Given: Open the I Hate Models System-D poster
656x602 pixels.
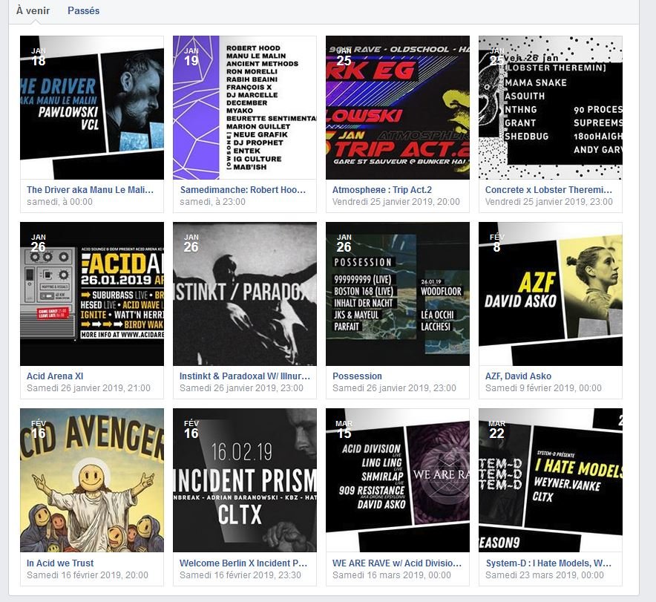Looking at the screenshot, I should pyautogui.click(x=551, y=480).
